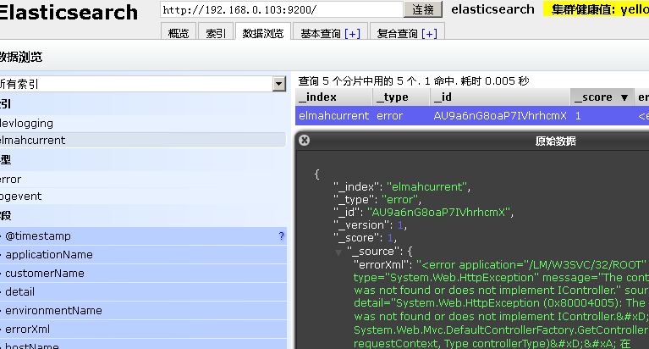This screenshot has width=649, height=349.
Task: Click the AU9a6nG8oaP7IVhrhcmX id cell
Action: tap(500, 116)
